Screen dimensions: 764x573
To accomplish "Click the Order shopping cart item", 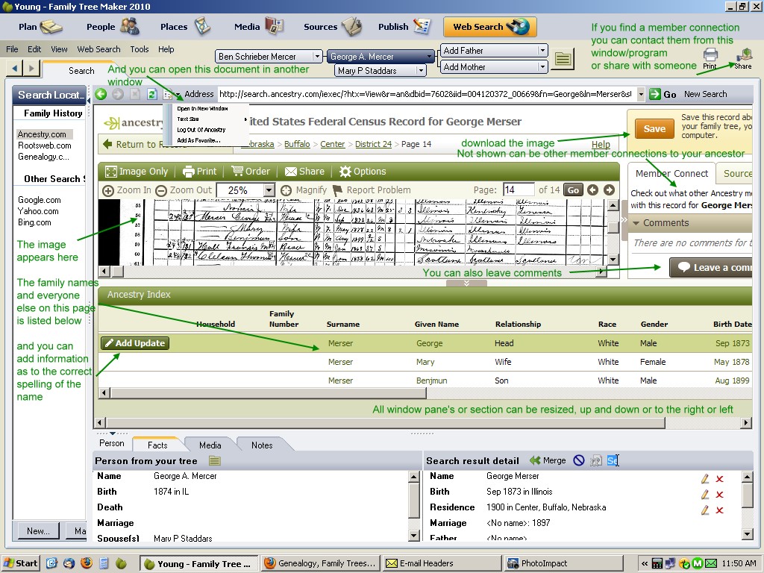I will pos(251,172).
